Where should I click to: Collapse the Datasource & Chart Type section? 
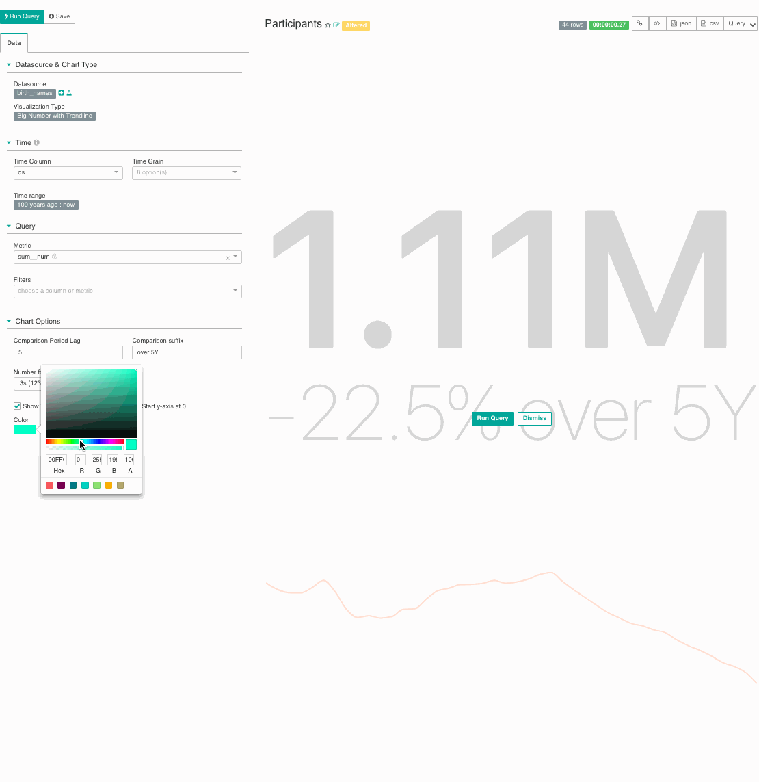pyautogui.click(x=8, y=65)
